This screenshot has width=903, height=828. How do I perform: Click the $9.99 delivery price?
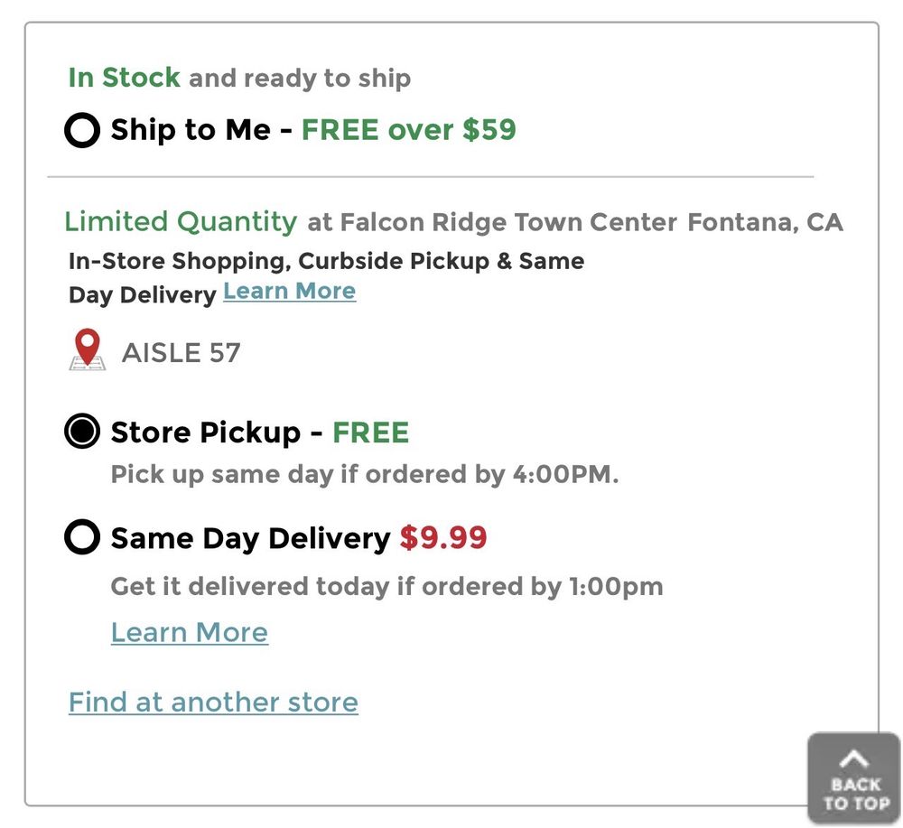443,539
